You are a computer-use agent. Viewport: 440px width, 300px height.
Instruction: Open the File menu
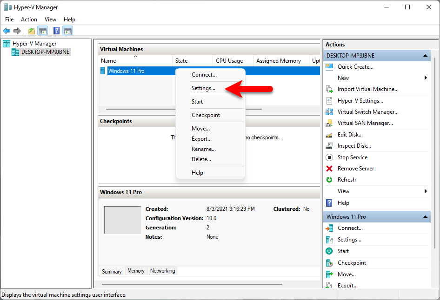(x=9, y=20)
